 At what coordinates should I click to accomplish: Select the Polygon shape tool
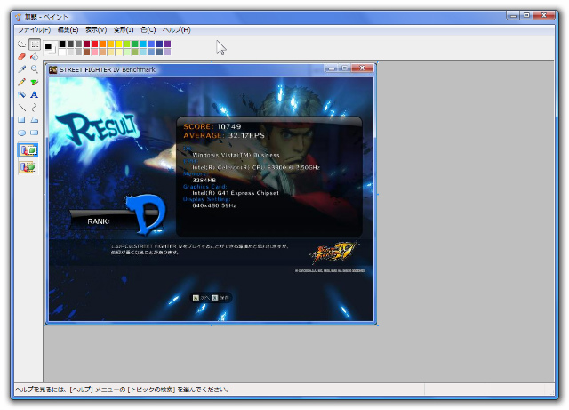tap(35, 120)
